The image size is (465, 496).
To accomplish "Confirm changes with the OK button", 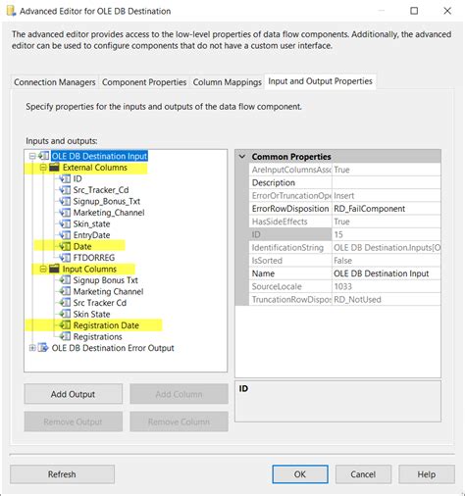I will (300, 474).
